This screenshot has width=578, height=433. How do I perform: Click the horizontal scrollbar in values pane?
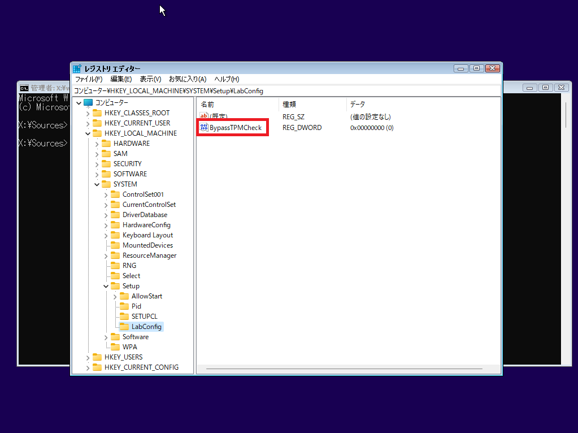click(x=344, y=369)
